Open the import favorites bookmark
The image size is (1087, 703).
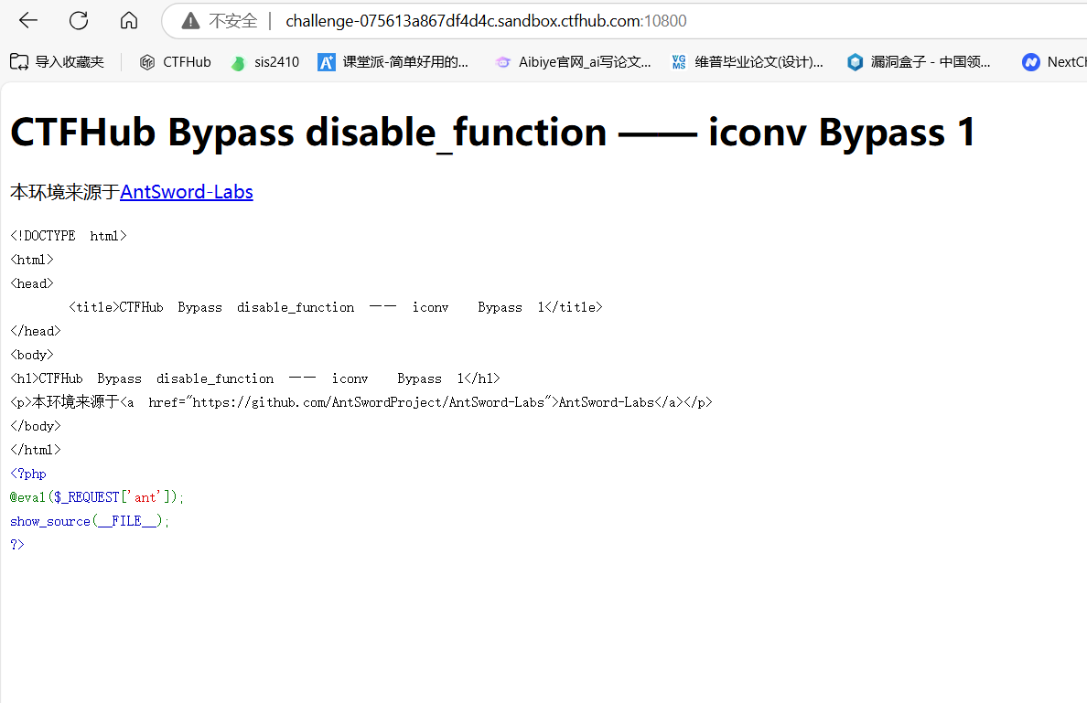57,62
